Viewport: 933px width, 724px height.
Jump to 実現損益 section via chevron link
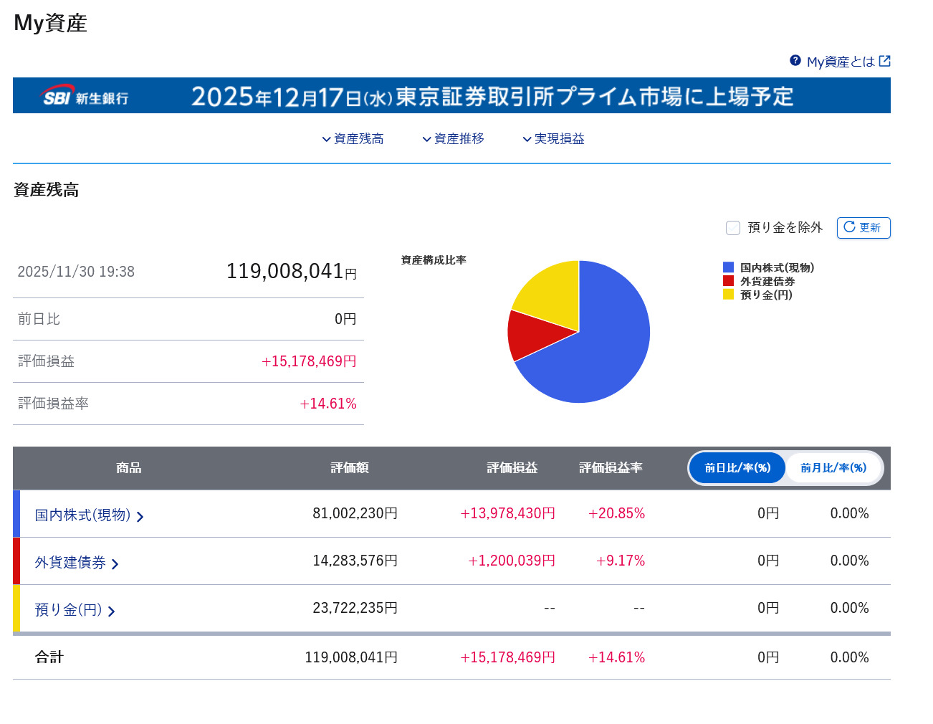[553, 139]
